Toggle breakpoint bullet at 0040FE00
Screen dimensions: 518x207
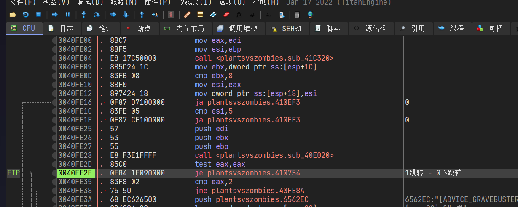point(54,41)
